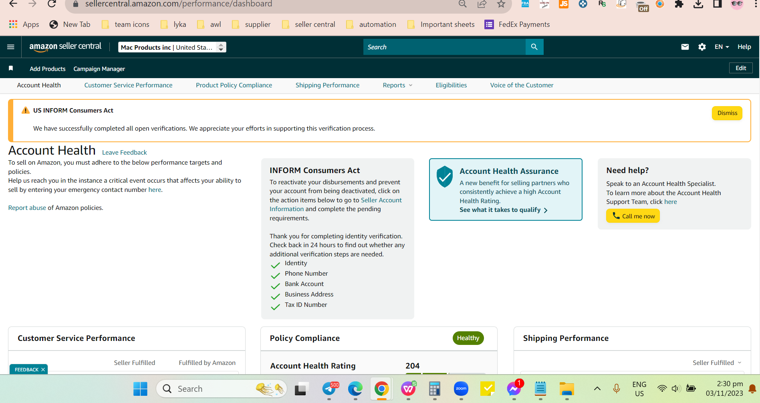This screenshot has width=760, height=403.
Task: Click the Call me now button
Action: pos(633,216)
